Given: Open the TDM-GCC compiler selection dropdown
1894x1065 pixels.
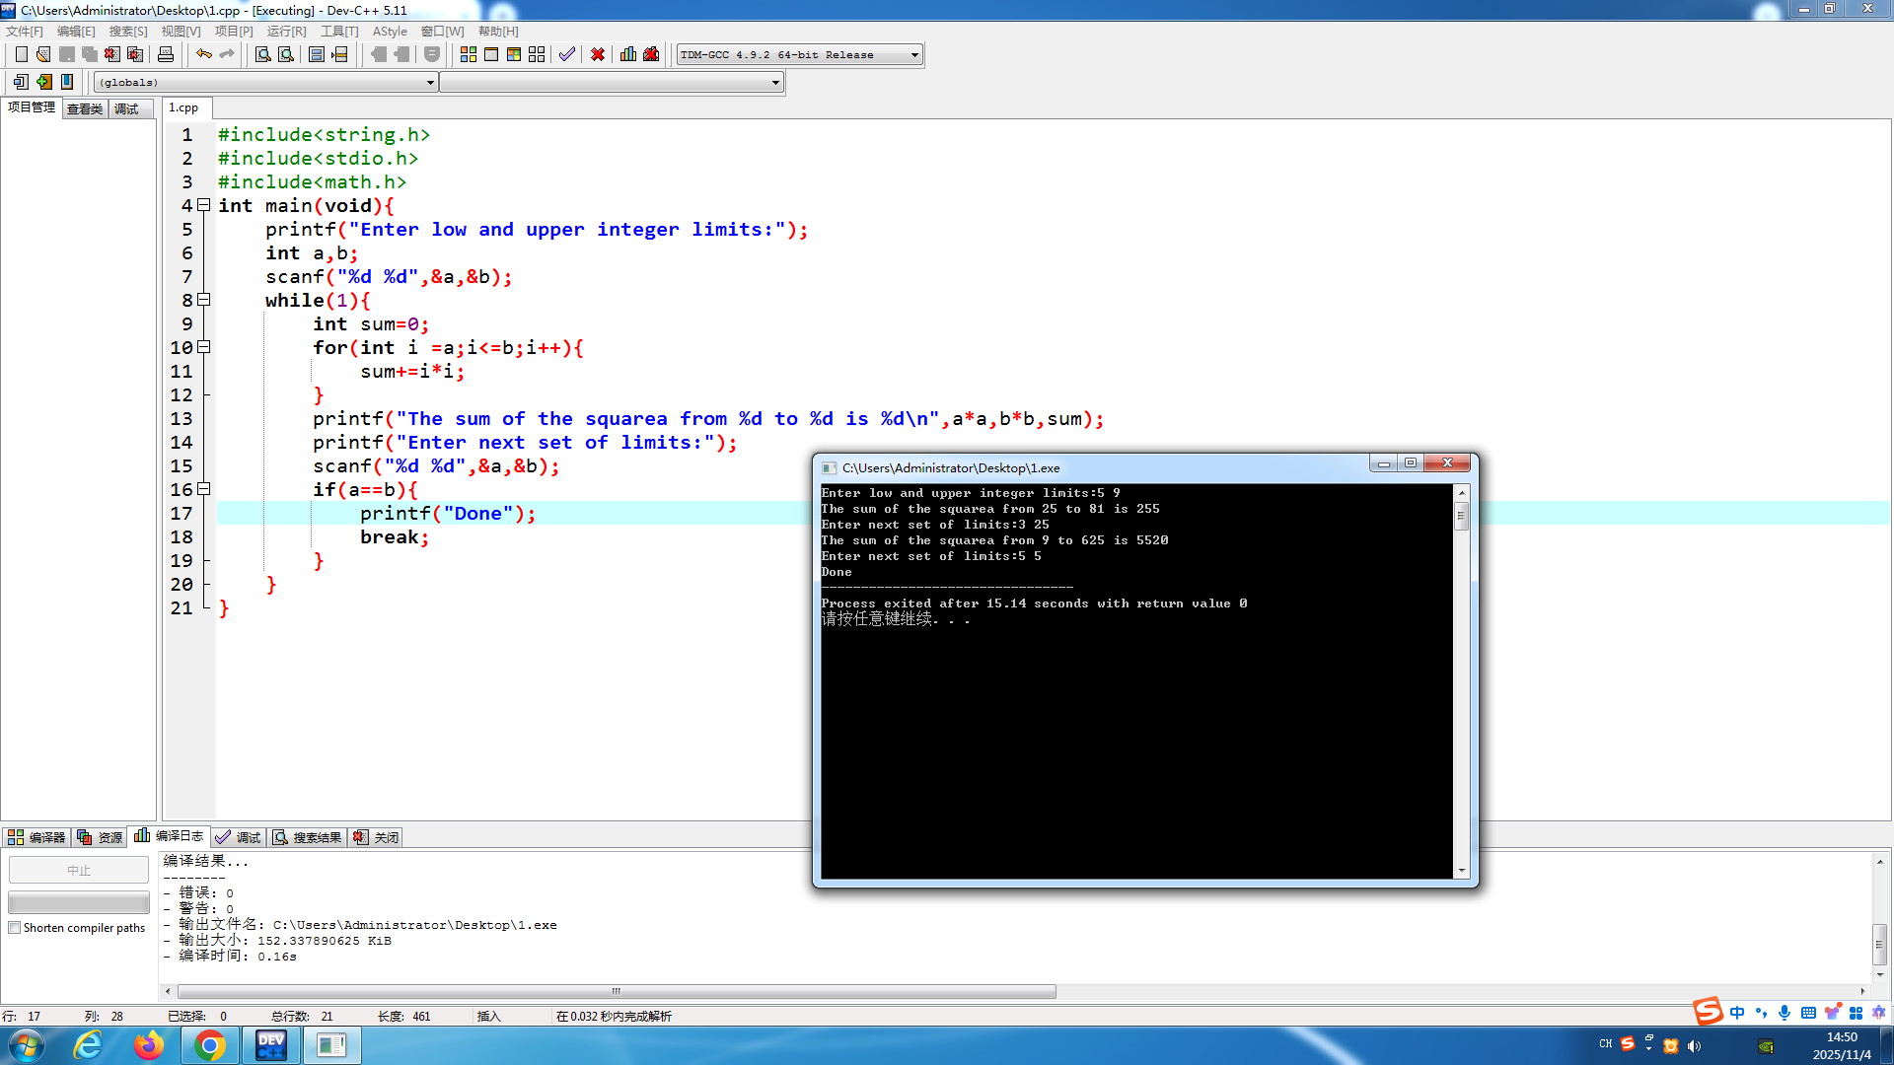Looking at the screenshot, I should point(914,55).
